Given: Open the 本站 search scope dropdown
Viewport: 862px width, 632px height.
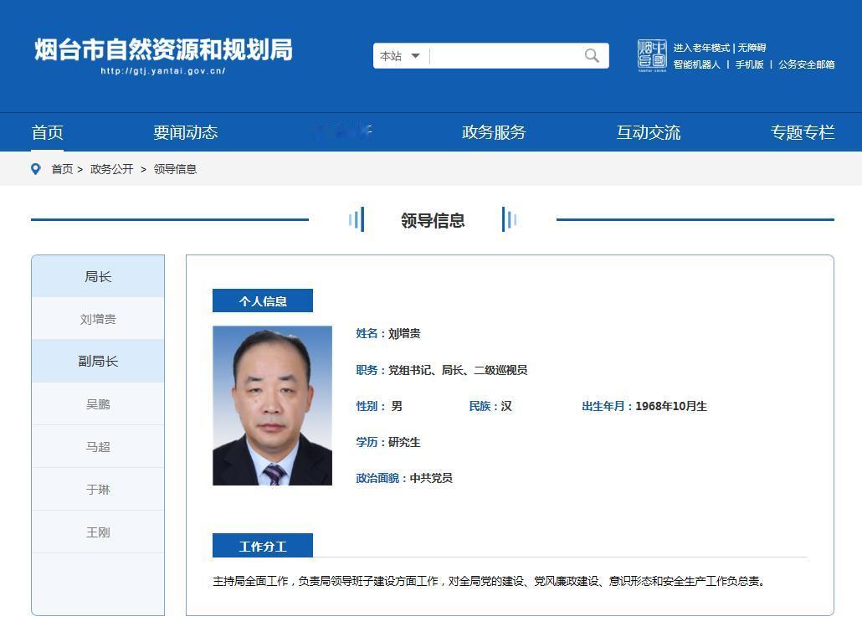Looking at the screenshot, I should click(392, 55).
